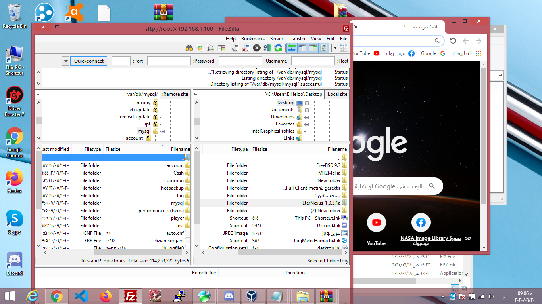This screenshot has width=542, height=304.
Task: Expand the Desktop node in local tree
Action: click(x=307, y=103)
